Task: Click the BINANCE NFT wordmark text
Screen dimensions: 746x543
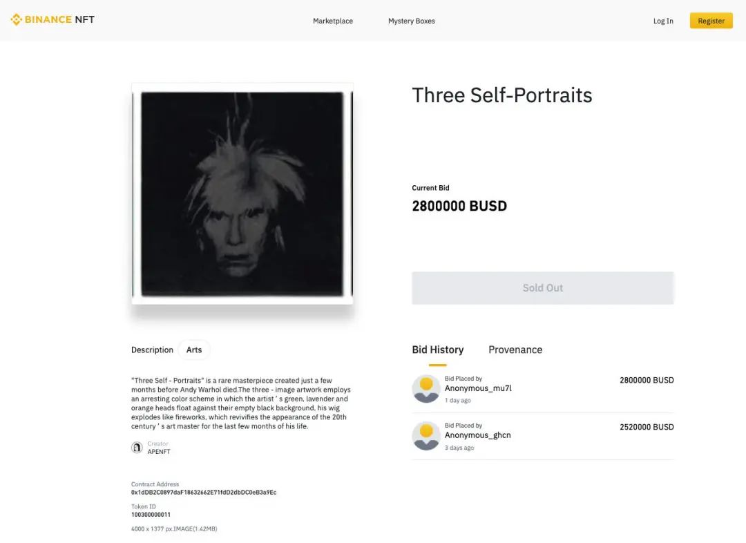Action: (59, 19)
